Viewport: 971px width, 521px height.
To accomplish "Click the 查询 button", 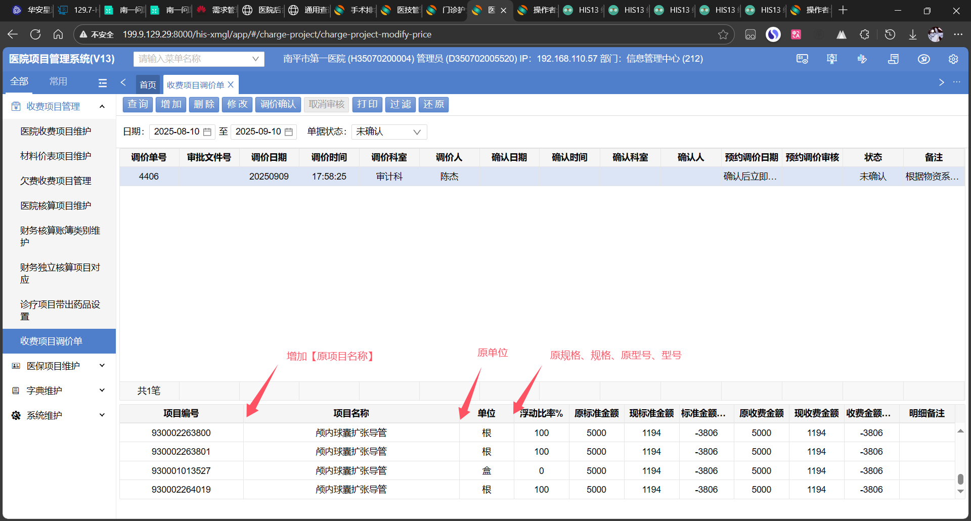I will pos(138,105).
